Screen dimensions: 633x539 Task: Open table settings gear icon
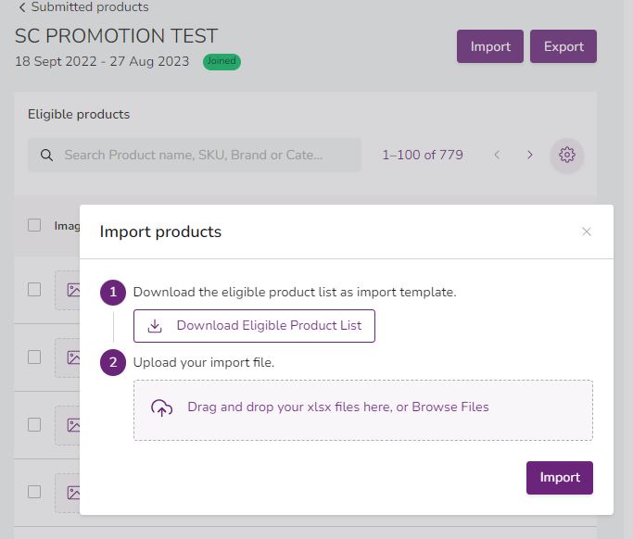pos(567,155)
